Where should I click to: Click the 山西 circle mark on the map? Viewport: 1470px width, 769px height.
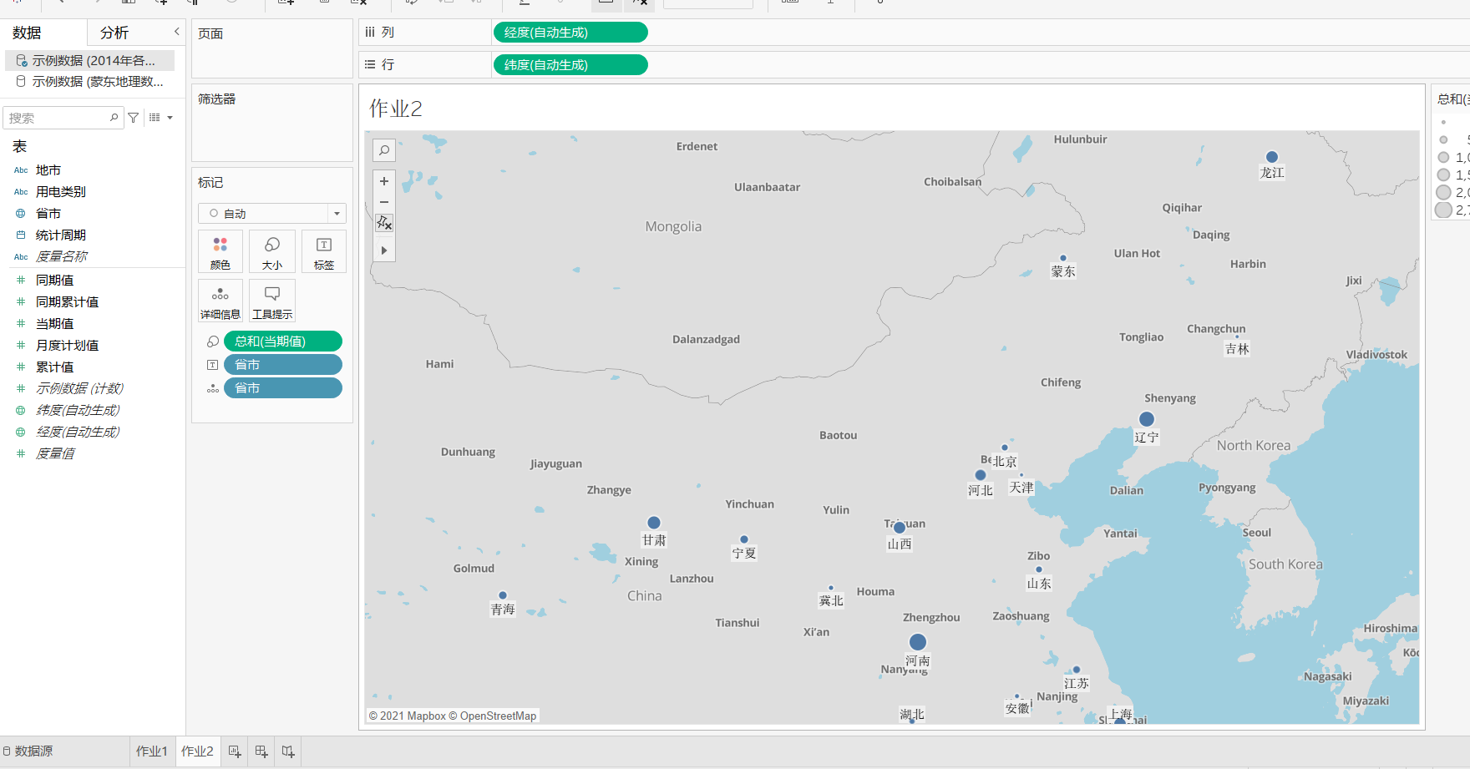click(x=900, y=528)
